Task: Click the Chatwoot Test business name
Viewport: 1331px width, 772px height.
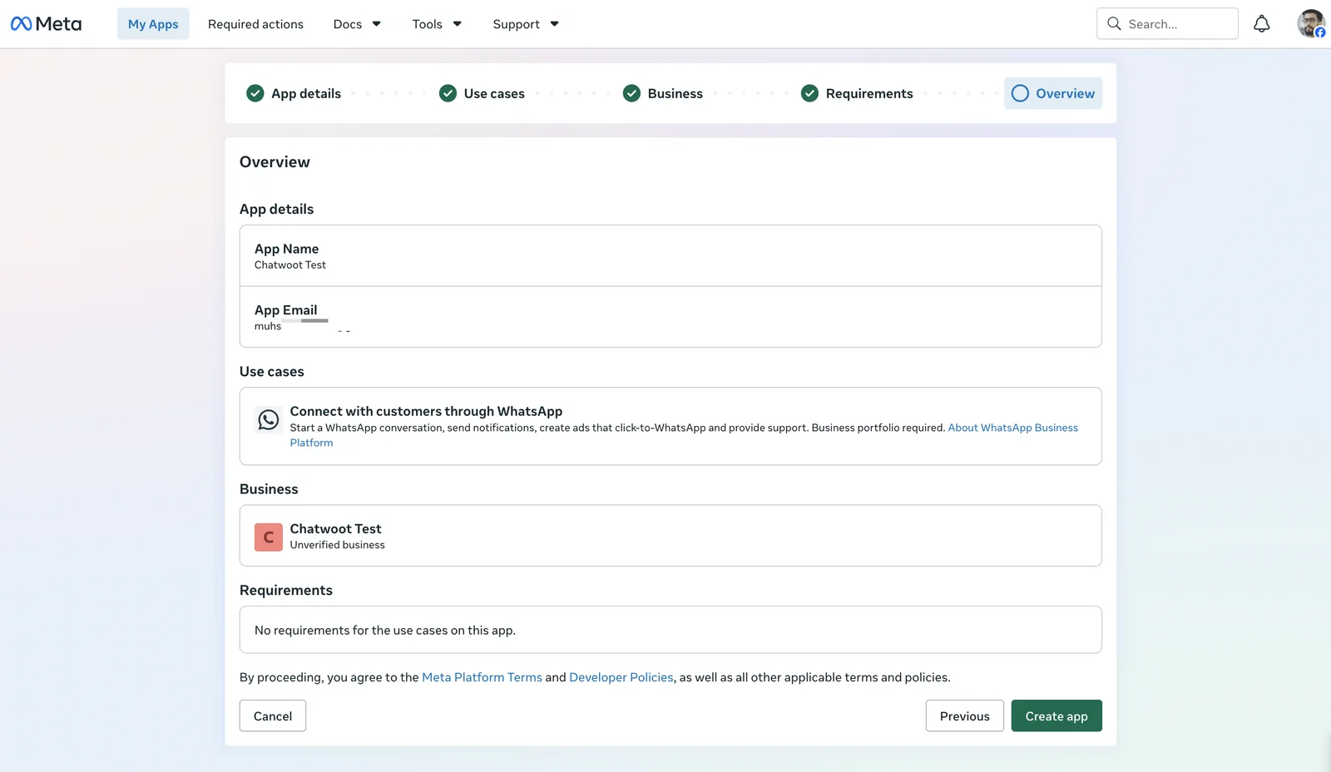Action: tap(335, 529)
